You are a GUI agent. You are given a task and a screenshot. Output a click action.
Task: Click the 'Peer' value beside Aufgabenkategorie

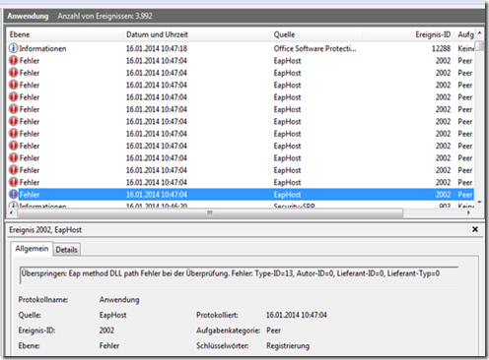coord(273,330)
